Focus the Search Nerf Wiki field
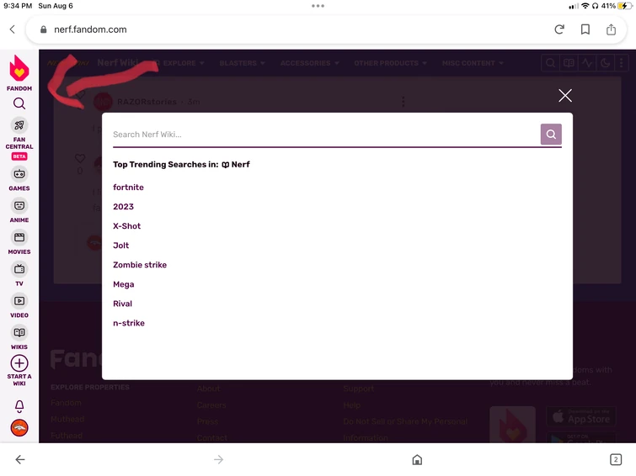The width and height of the screenshot is (636, 476). [326, 135]
